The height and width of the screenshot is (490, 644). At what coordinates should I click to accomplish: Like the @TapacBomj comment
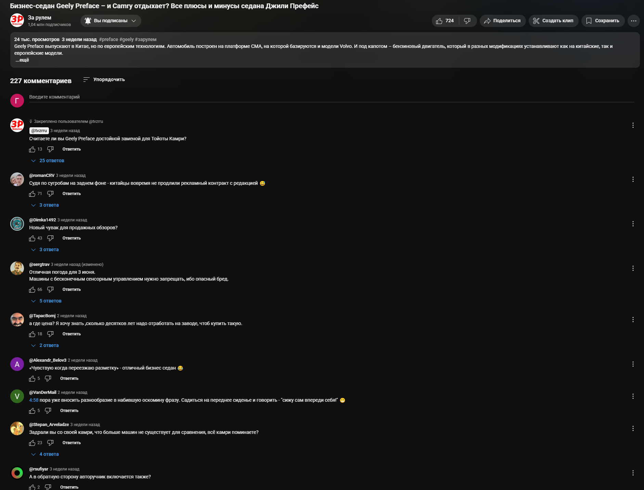point(32,334)
